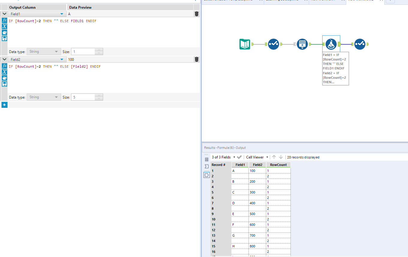Delete the Field1 expression with trash icon
Image resolution: width=408 pixels, height=257 pixels.
(x=197, y=14)
